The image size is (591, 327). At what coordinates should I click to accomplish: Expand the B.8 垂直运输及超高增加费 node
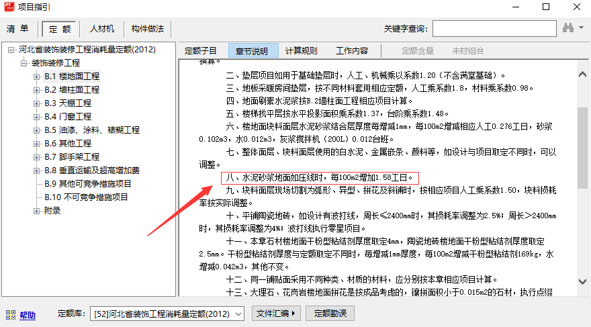36,171
